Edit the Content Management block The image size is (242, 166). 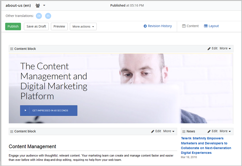point(156,131)
